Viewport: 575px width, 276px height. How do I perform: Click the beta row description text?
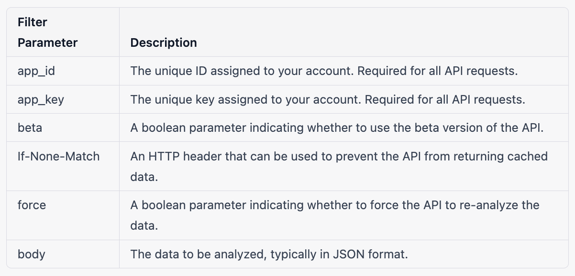click(x=337, y=127)
